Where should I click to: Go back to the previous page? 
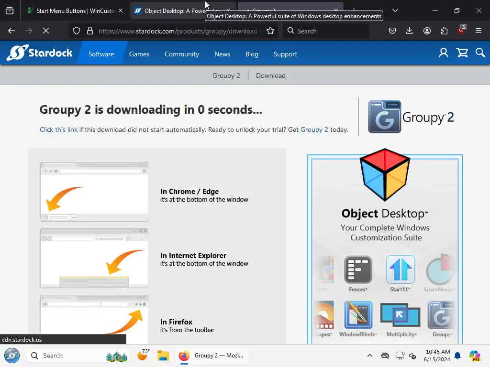11,31
